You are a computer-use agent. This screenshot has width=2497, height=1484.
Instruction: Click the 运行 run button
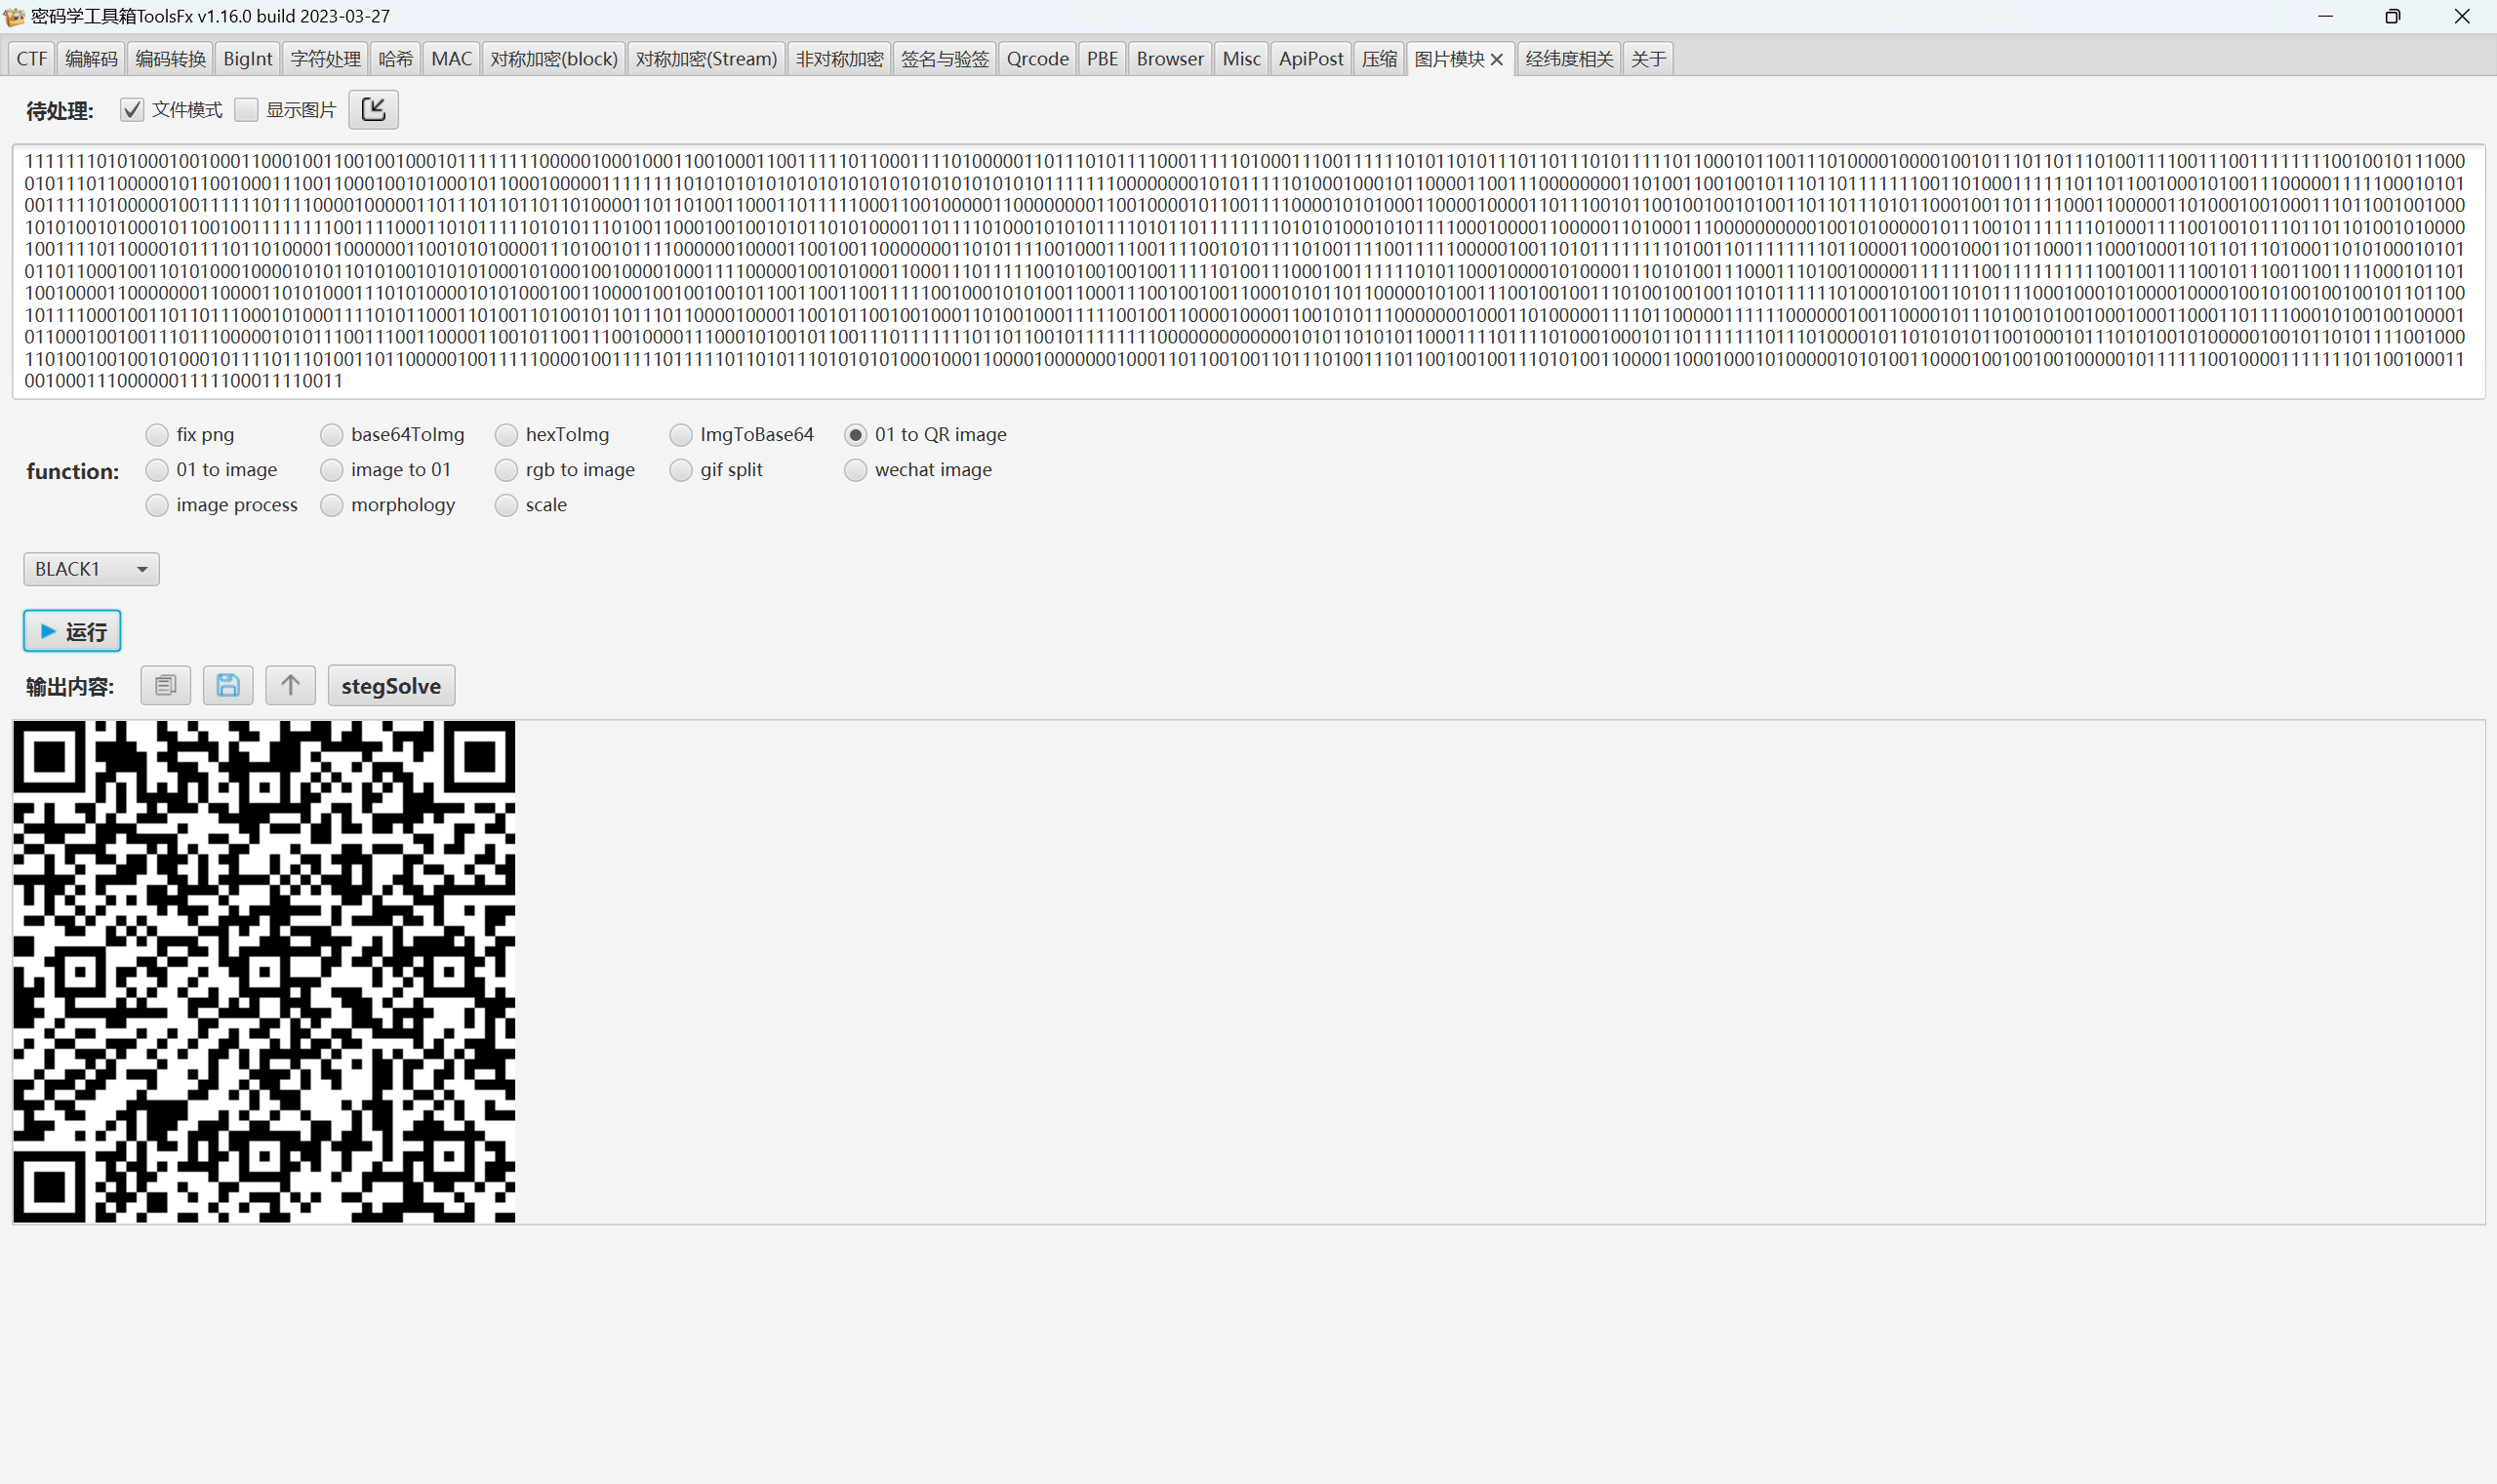pyautogui.click(x=72, y=631)
